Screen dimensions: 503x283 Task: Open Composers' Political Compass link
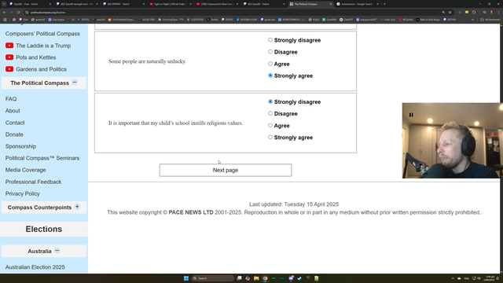point(42,34)
